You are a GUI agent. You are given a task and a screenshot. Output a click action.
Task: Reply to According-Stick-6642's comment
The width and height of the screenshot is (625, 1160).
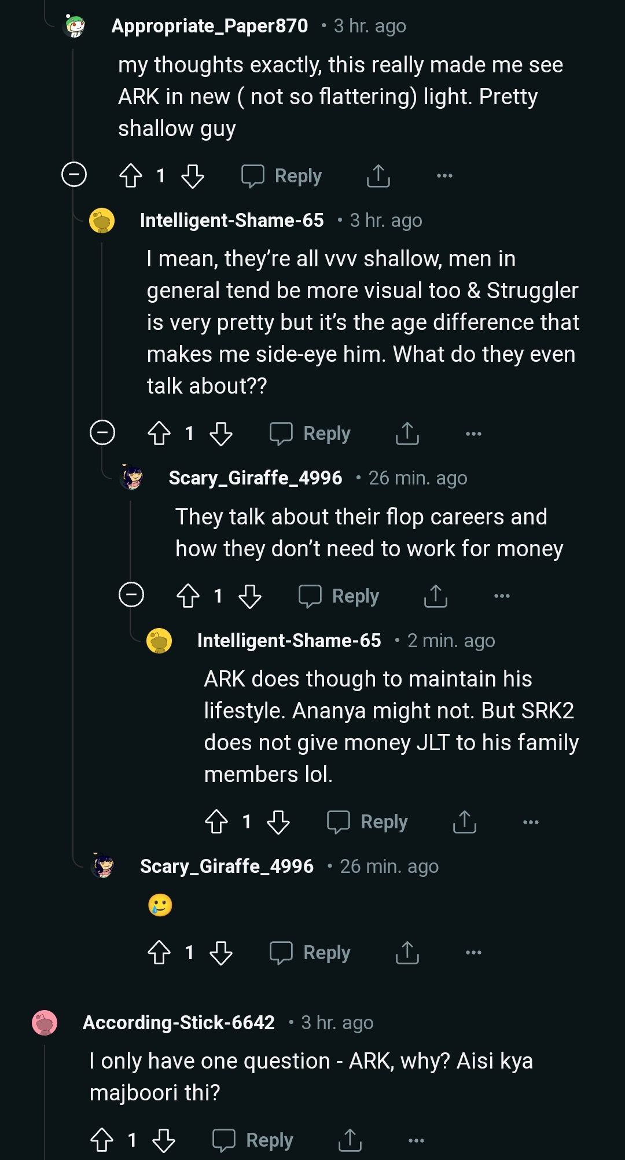(253, 1140)
